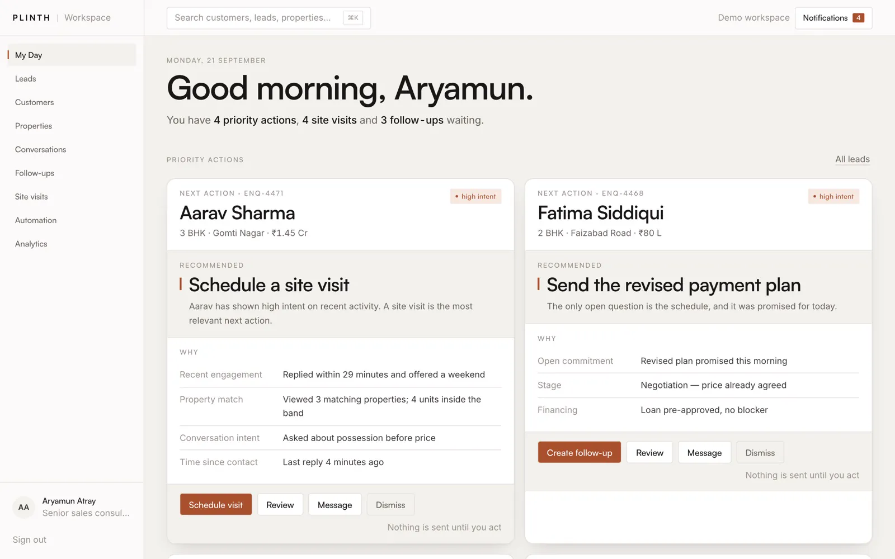The width and height of the screenshot is (895, 559).
Task: Navigate to Properties
Action: point(72,126)
